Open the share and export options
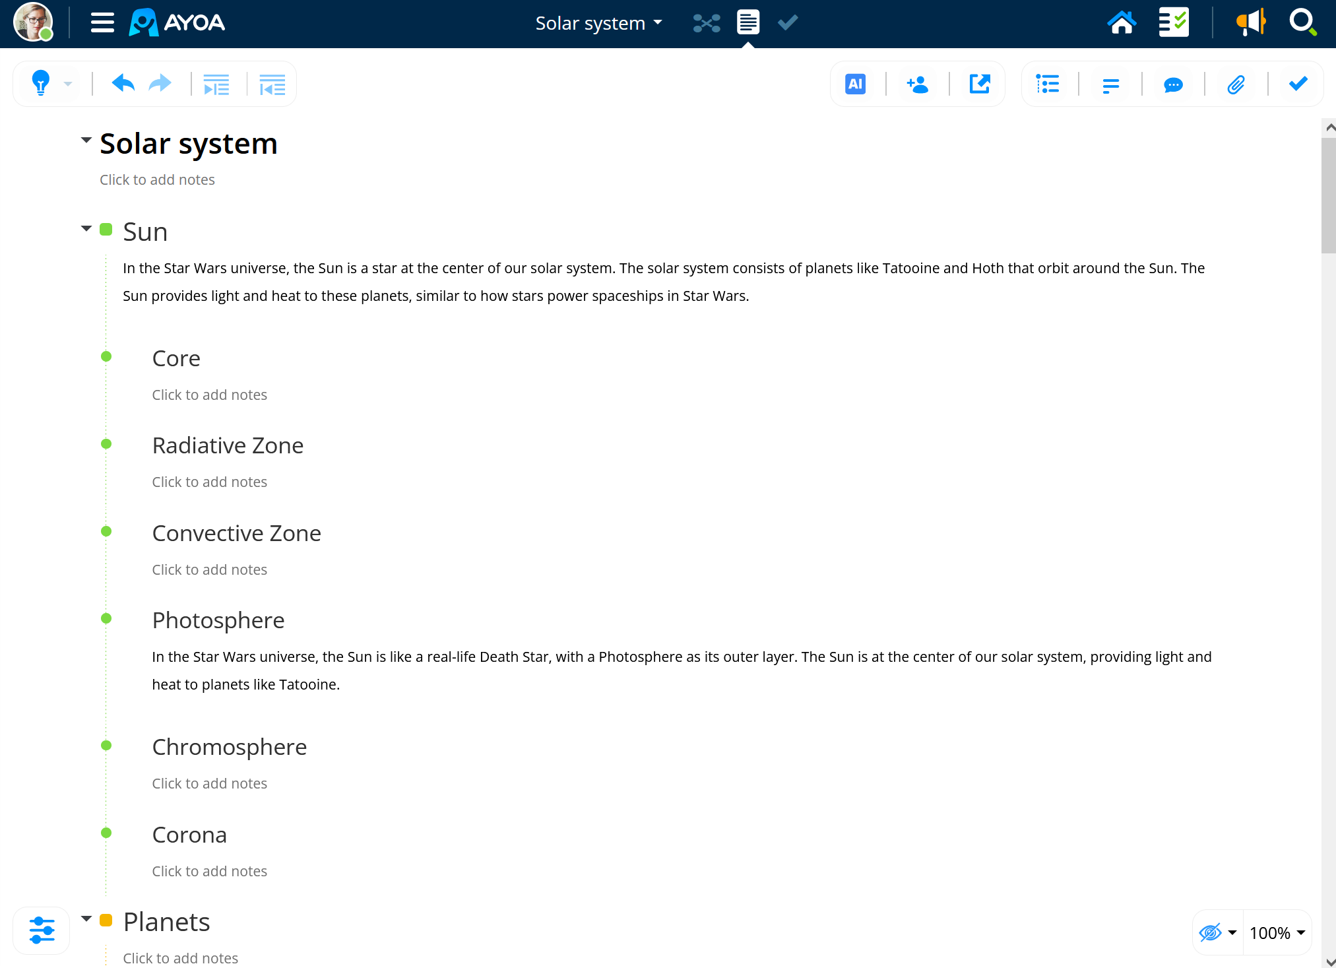1336x968 pixels. pos(980,84)
